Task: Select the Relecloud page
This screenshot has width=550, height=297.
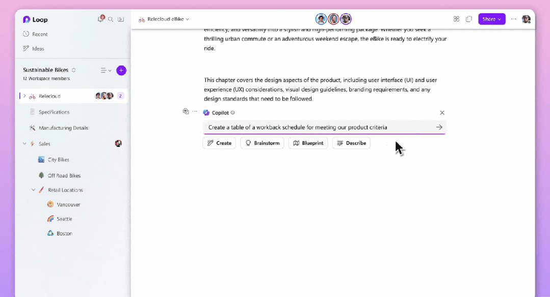Action: pos(73,96)
